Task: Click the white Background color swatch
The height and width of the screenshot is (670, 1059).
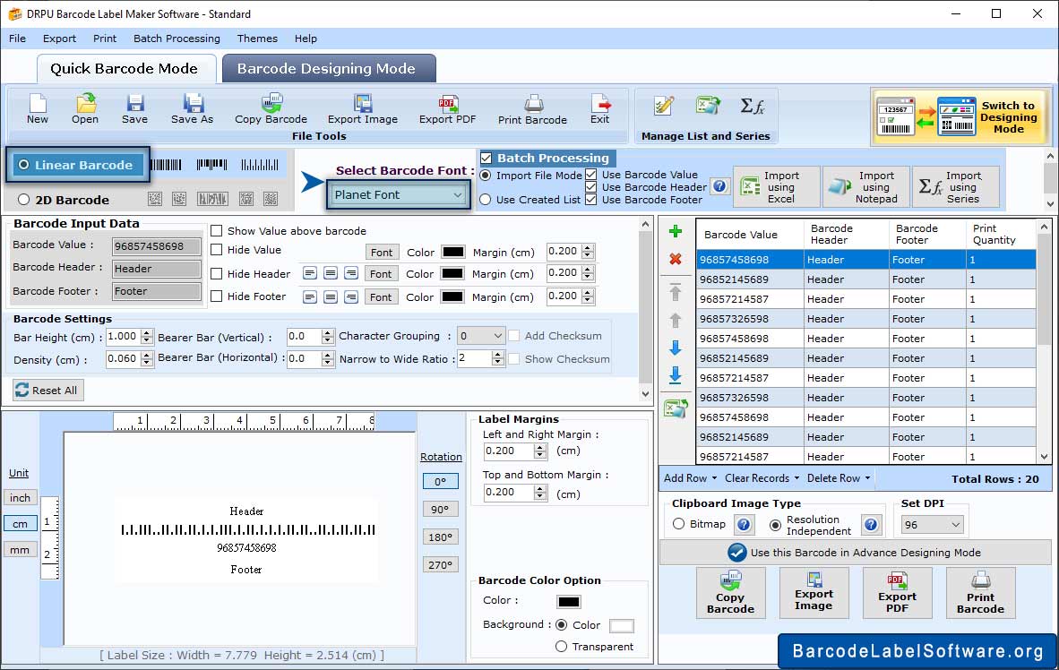Action: [x=622, y=625]
